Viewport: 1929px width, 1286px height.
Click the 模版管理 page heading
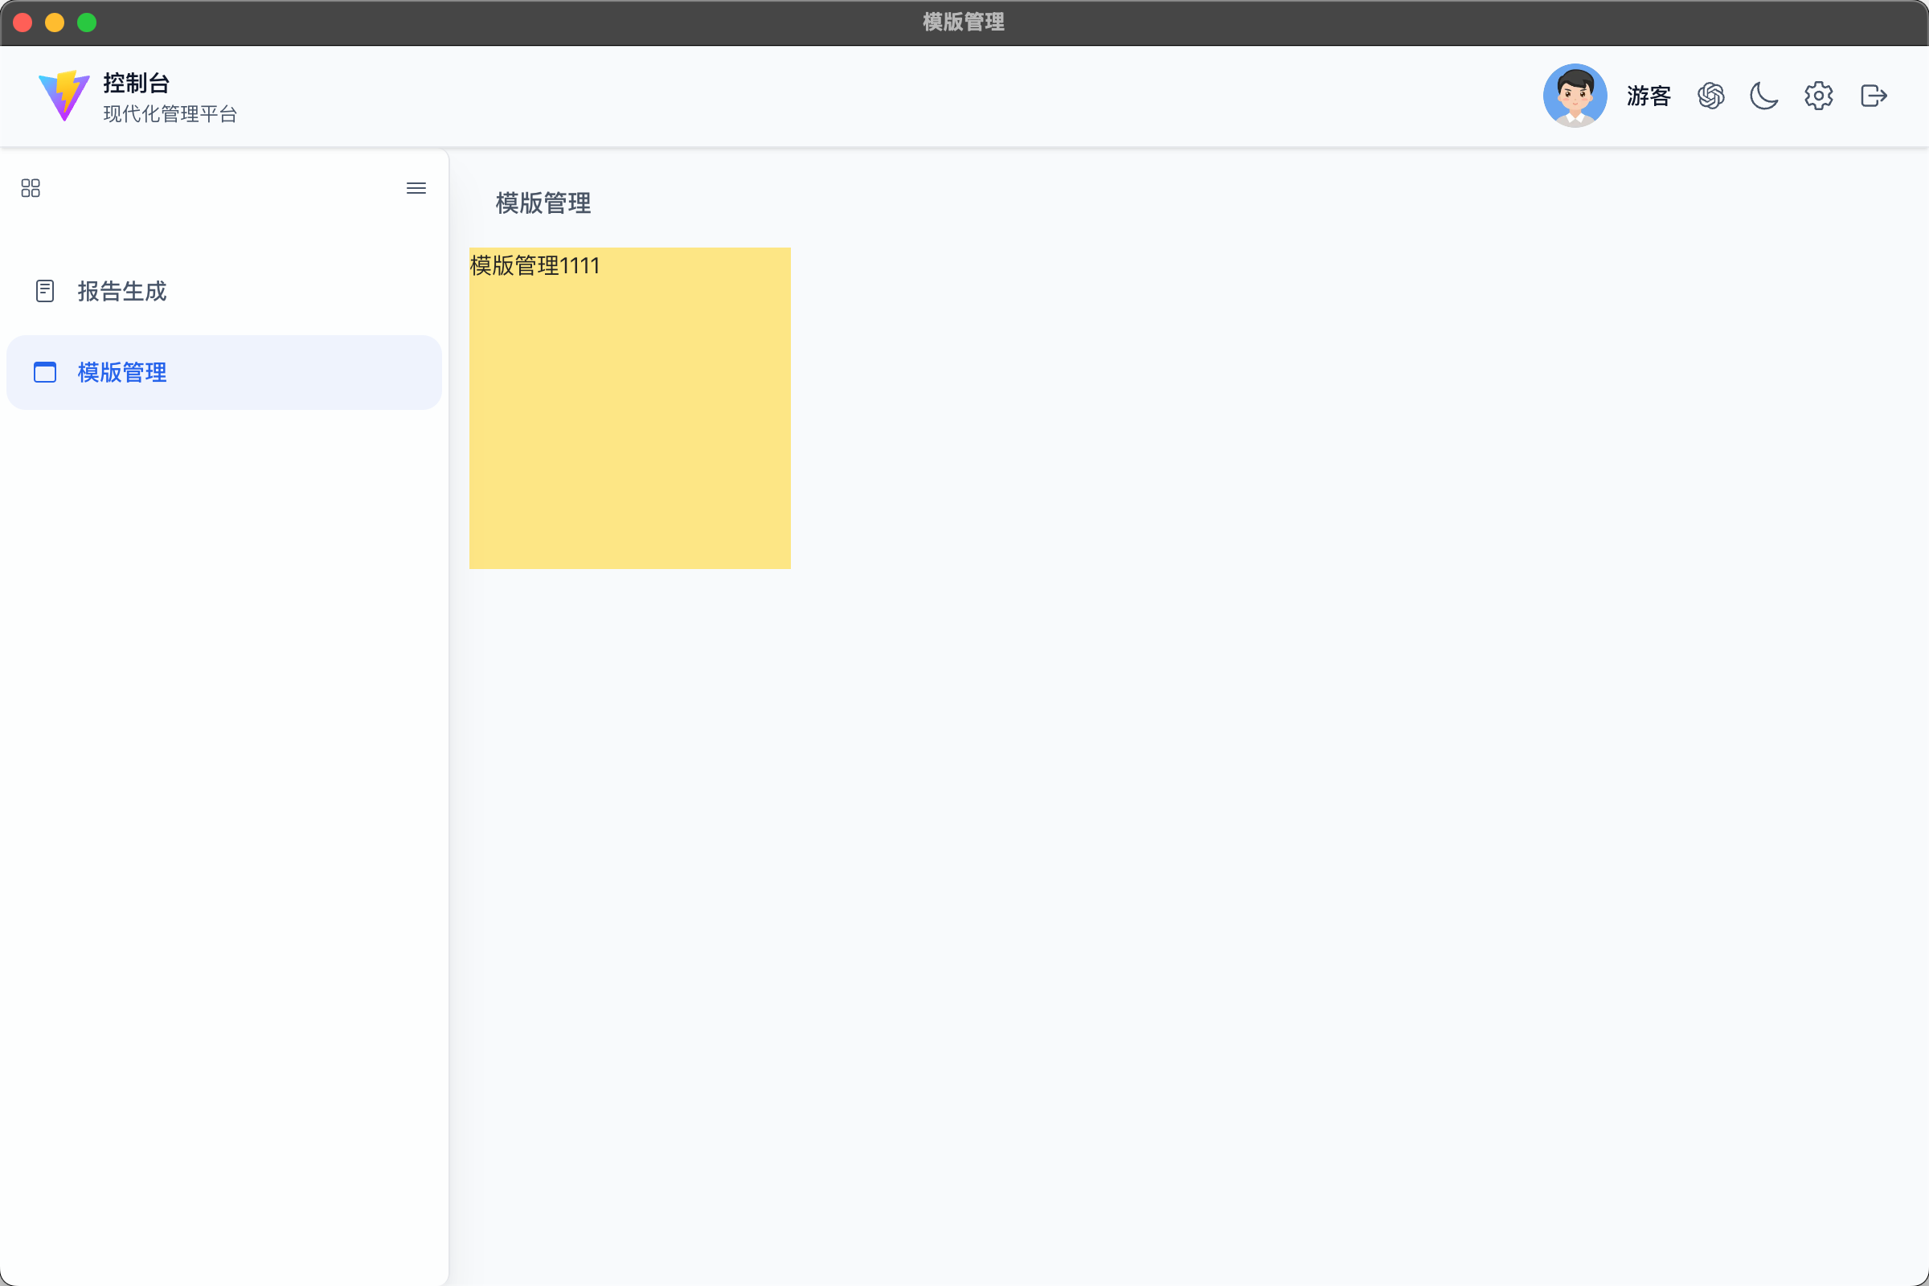point(543,203)
